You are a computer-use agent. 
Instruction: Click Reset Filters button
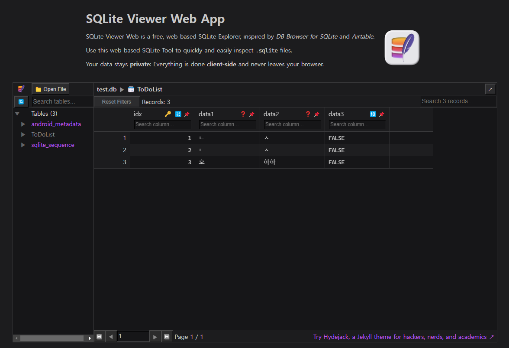[x=116, y=102]
